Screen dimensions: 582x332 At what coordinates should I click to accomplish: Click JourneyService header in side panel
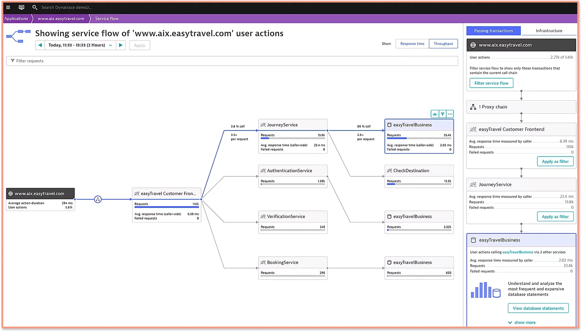click(521, 185)
